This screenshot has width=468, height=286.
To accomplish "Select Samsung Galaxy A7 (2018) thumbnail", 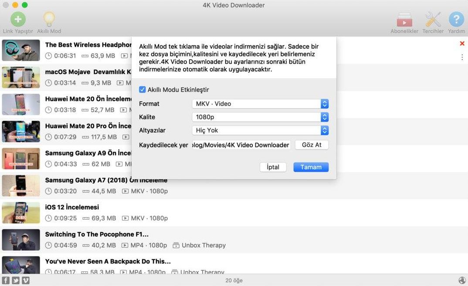I will tap(21, 186).
